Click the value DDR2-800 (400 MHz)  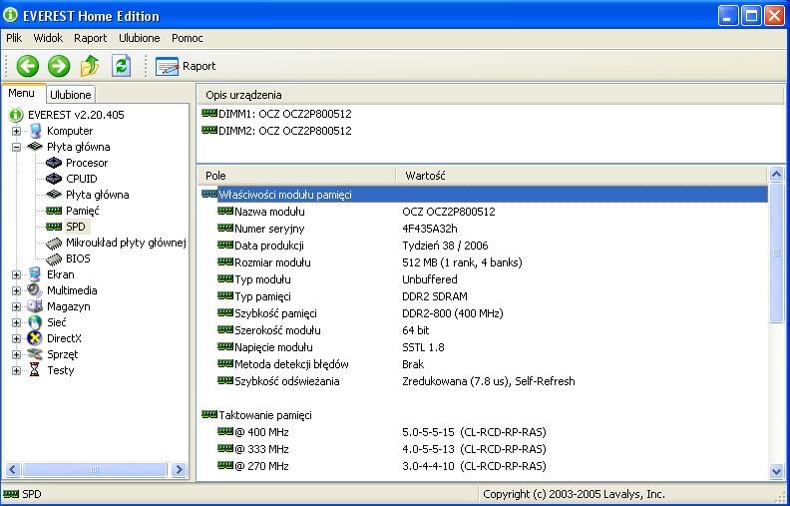(453, 313)
